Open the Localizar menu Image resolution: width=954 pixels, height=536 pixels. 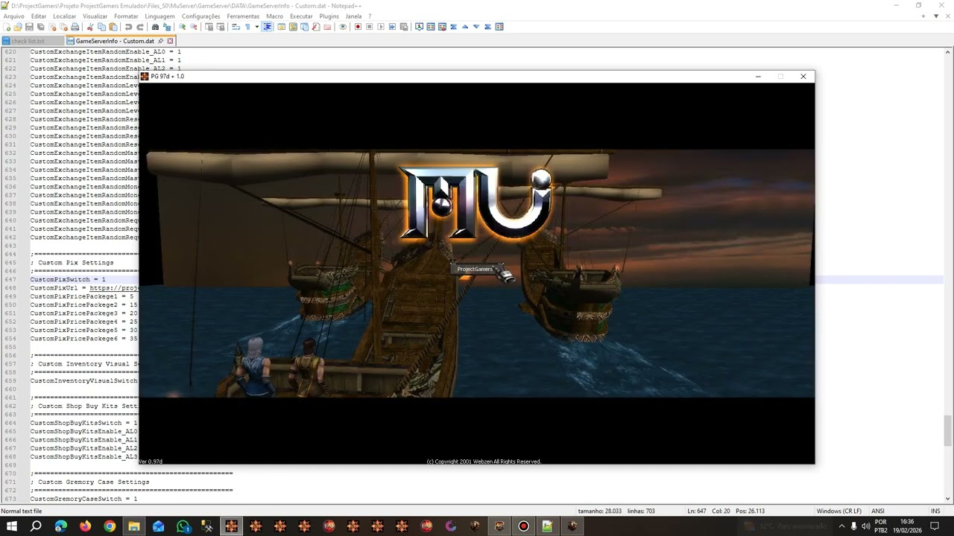(65, 16)
